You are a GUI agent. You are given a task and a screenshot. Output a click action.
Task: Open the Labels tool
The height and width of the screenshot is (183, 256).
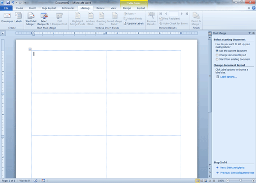[x=18, y=18]
